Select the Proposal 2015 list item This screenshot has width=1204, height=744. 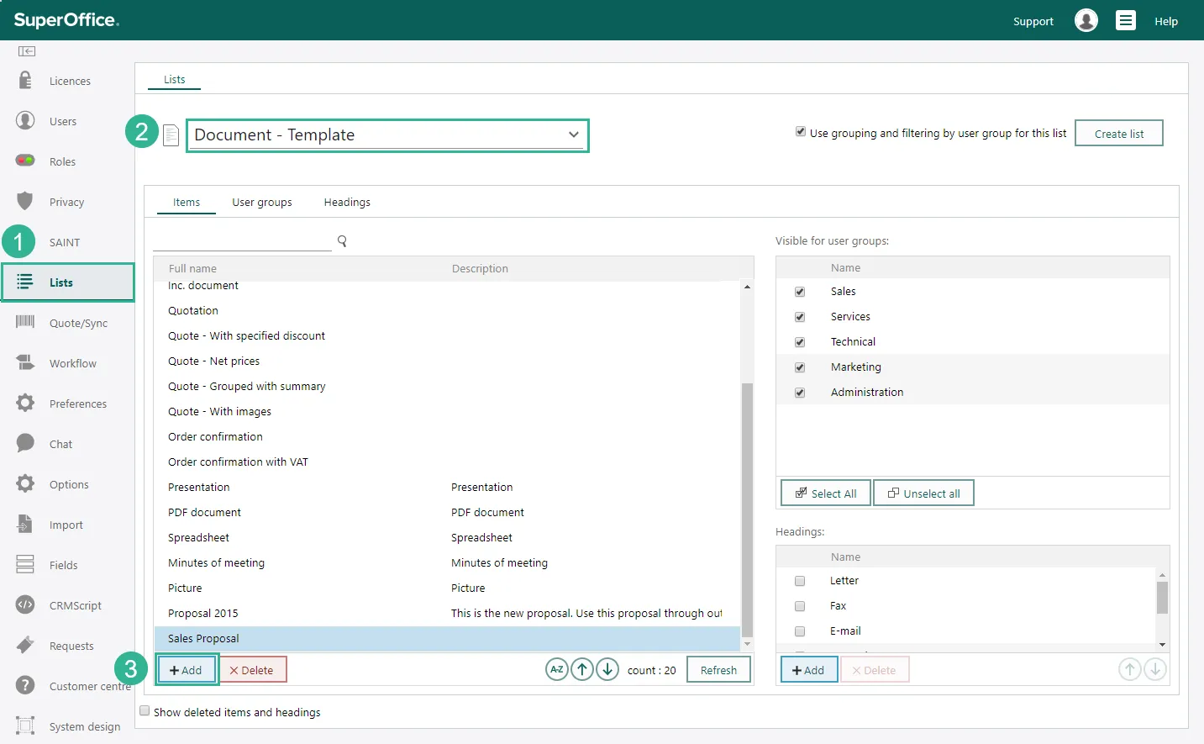point(203,614)
